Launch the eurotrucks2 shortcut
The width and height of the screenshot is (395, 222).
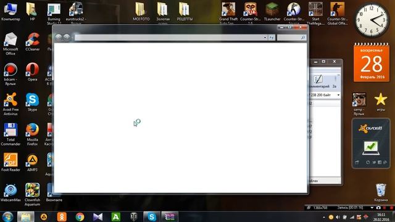[x=76, y=13]
